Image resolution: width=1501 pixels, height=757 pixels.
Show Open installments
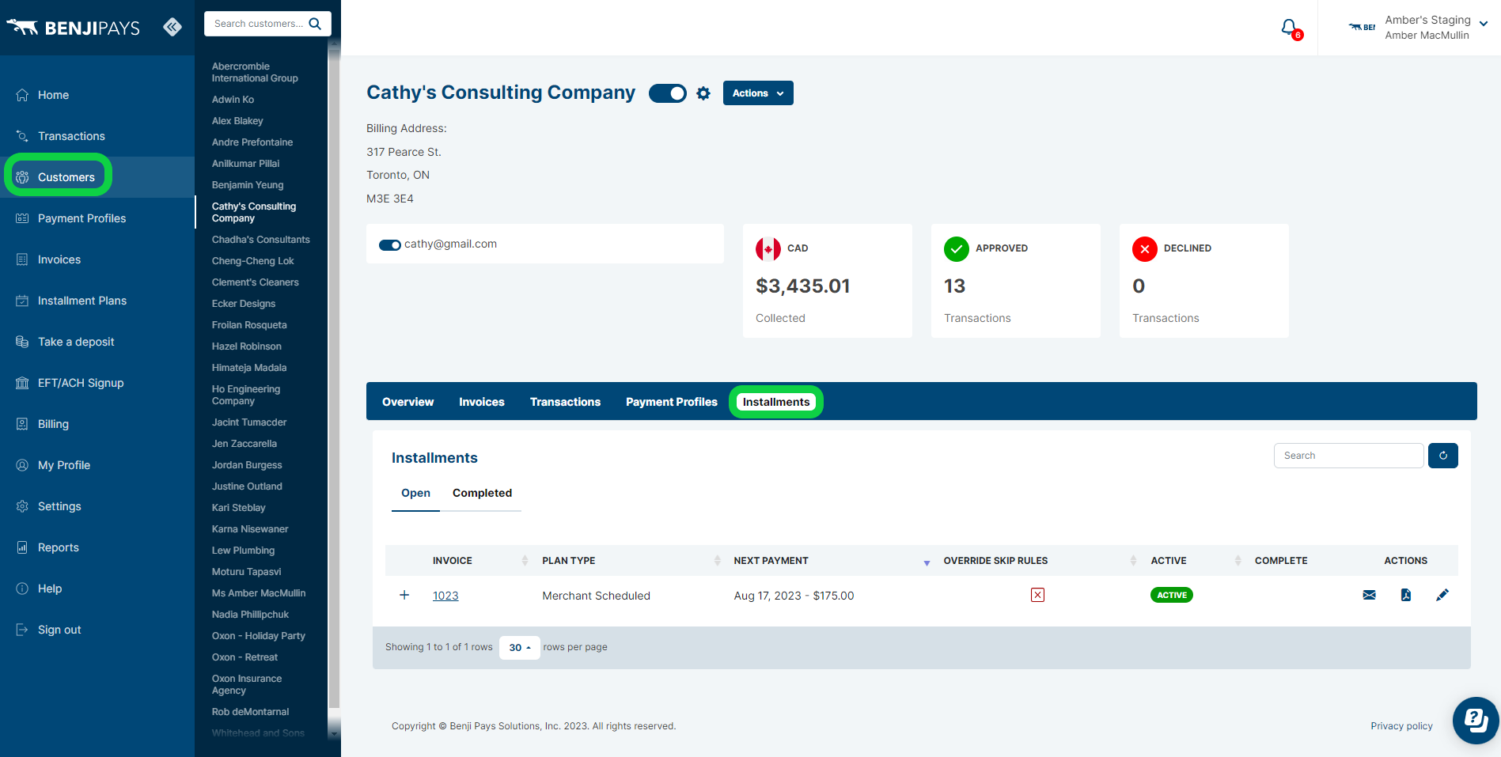[415, 493]
